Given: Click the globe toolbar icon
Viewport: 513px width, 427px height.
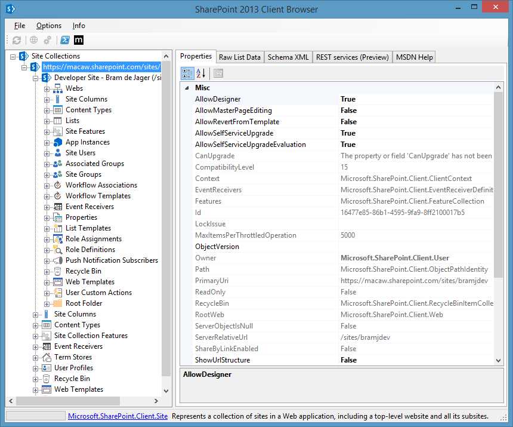Looking at the screenshot, I should click(x=33, y=40).
